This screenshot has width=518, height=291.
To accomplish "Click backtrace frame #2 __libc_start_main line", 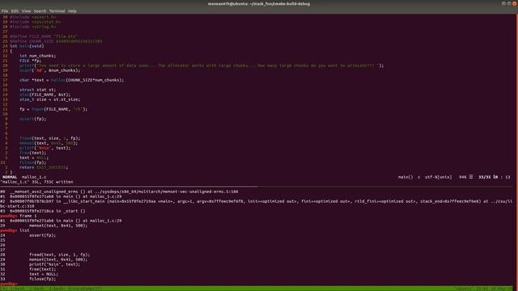I will [256, 204].
